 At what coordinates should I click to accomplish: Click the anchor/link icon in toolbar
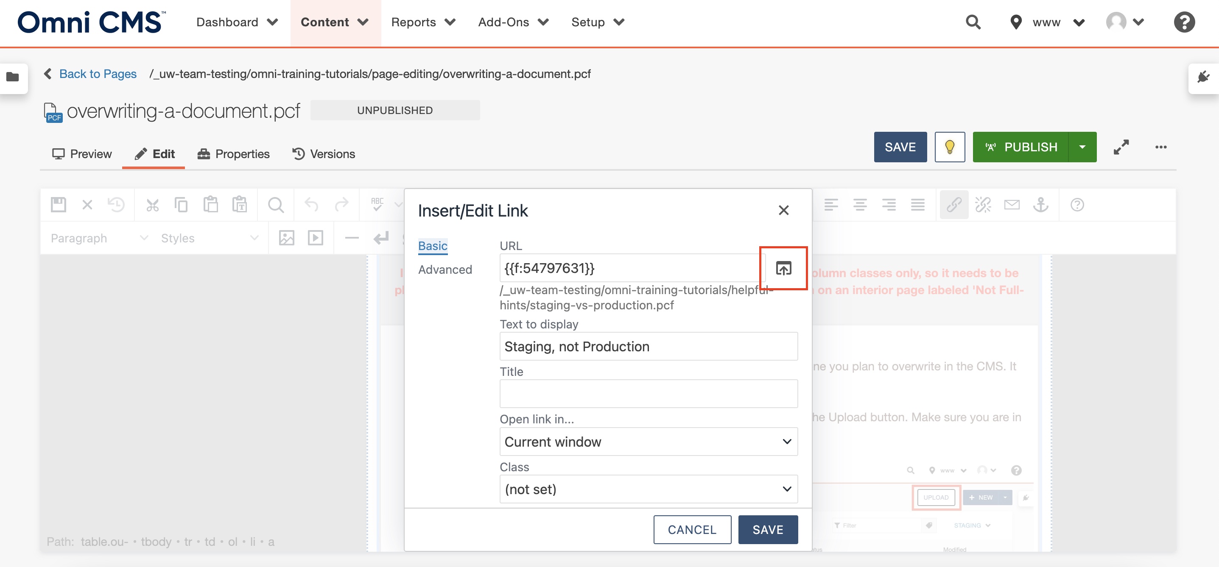point(1042,203)
